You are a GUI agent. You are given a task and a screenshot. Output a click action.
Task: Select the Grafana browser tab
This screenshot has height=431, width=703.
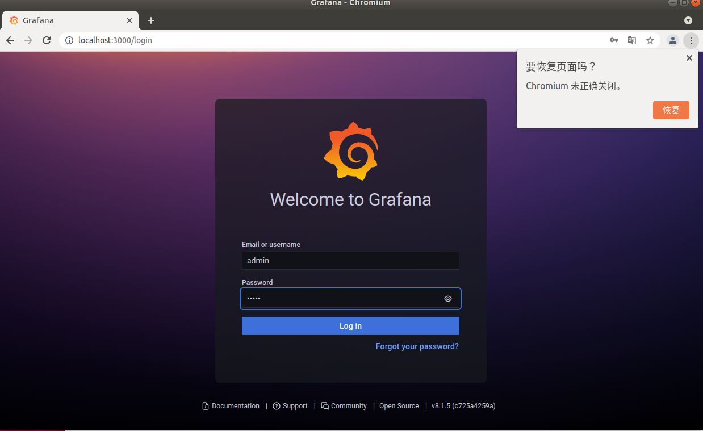pyautogui.click(x=71, y=20)
